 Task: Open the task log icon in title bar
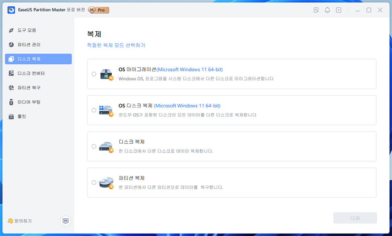pyautogui.click(x=316, y=10)
